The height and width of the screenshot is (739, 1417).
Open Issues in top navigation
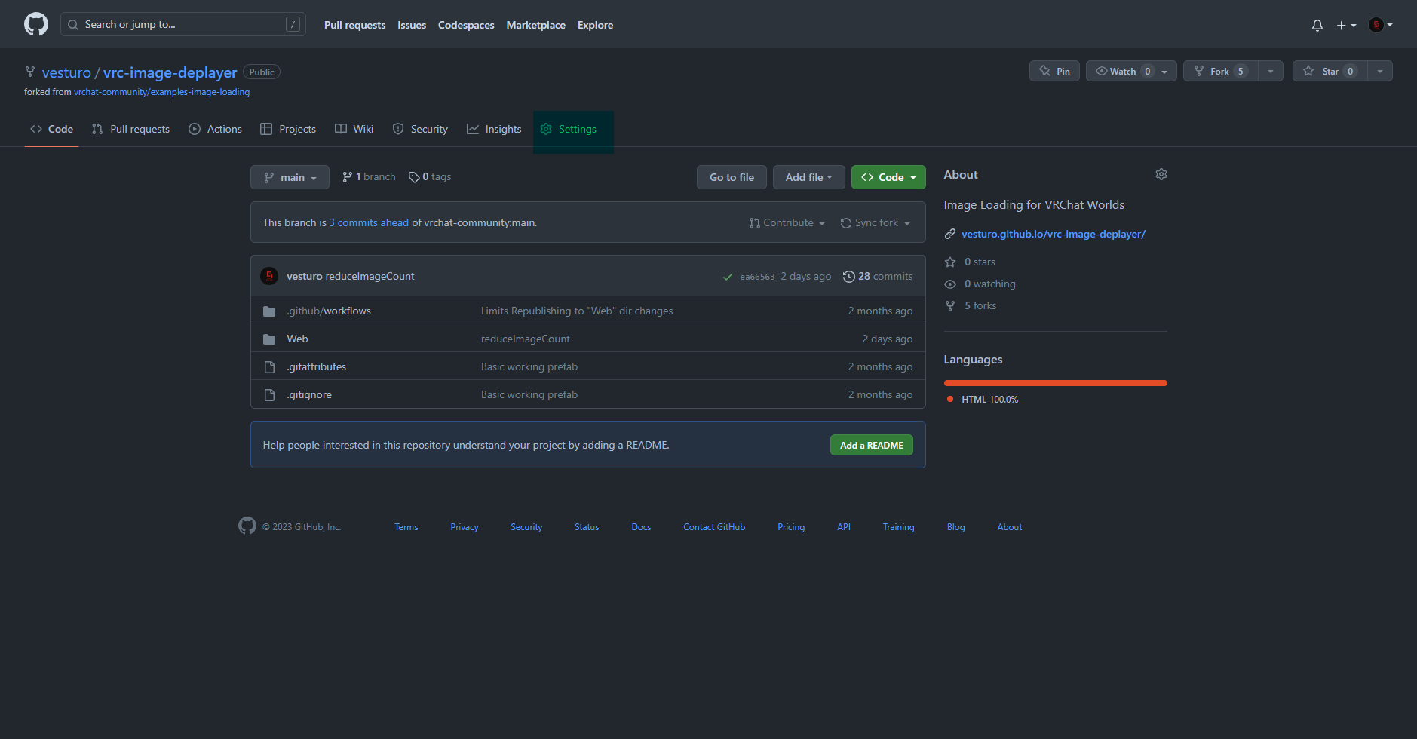click(x=412, y=25)
